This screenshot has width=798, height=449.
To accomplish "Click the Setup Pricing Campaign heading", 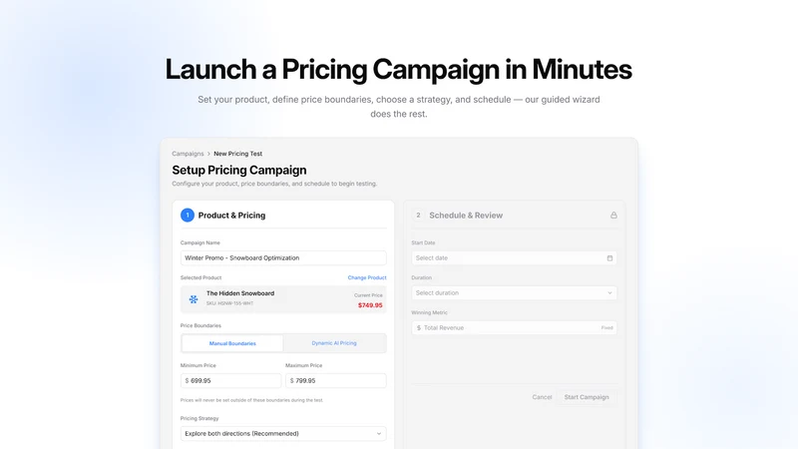I will tap(239, 170).
